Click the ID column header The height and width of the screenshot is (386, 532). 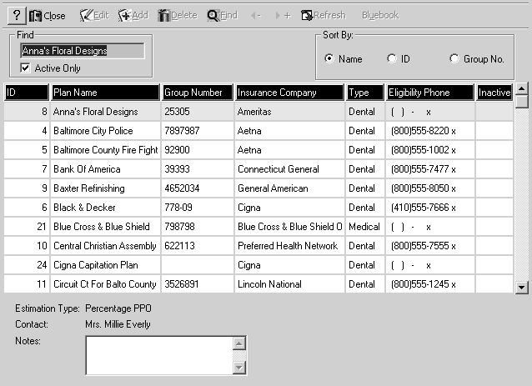pos(27,93)
